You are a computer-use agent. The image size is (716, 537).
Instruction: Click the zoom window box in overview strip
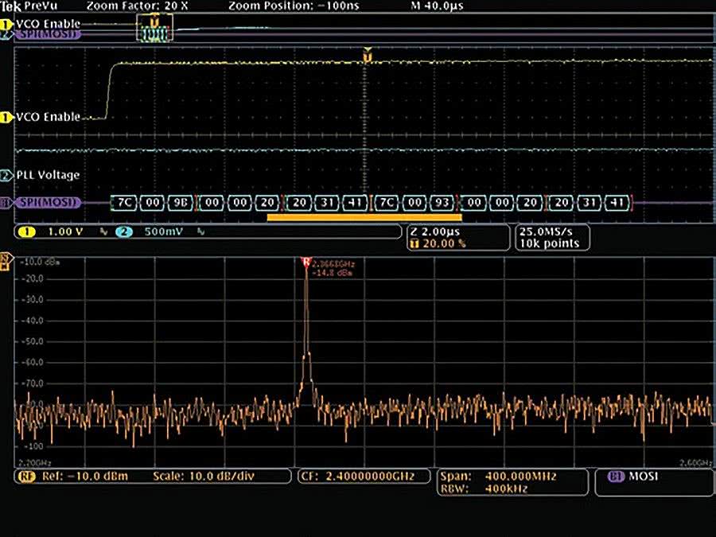coord(154,30)
